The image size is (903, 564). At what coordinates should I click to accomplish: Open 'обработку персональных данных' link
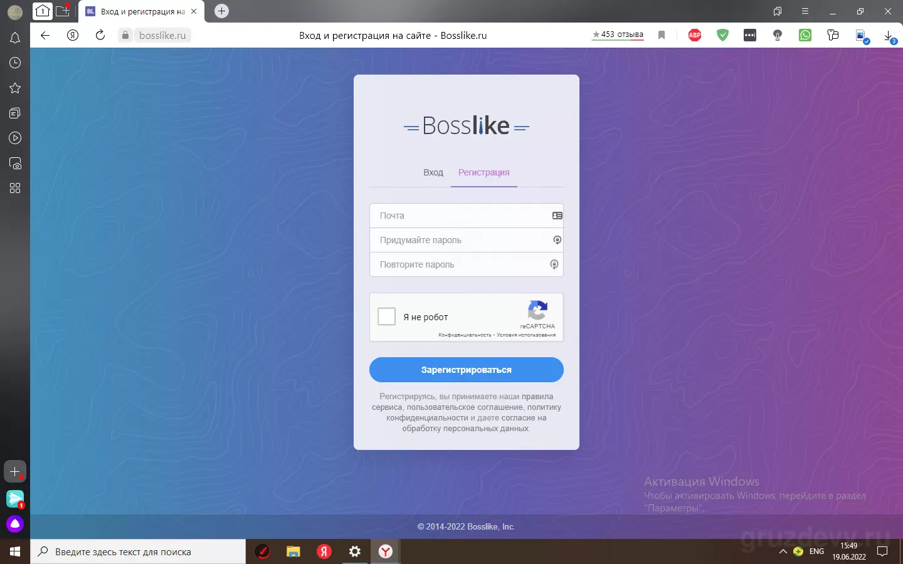[x=466, y=429]
